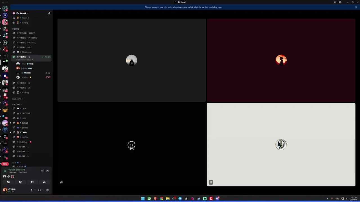Share your screen from voice panel
This screenshot has height=202, width=360.
point(20,182)
